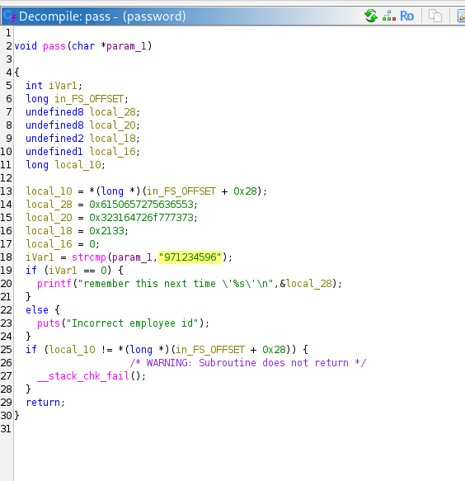Click local_28 in its line 7 declaration
This screenshot has height=481, width=465.
point(112,112)
